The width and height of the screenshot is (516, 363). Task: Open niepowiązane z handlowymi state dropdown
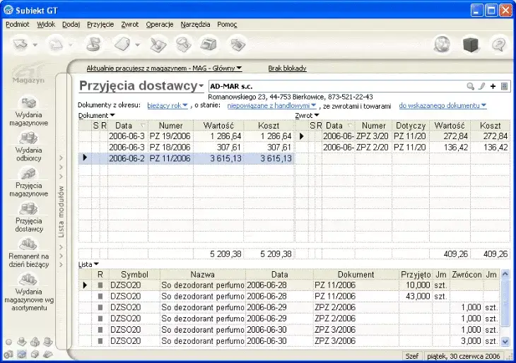tap(272, 105)
